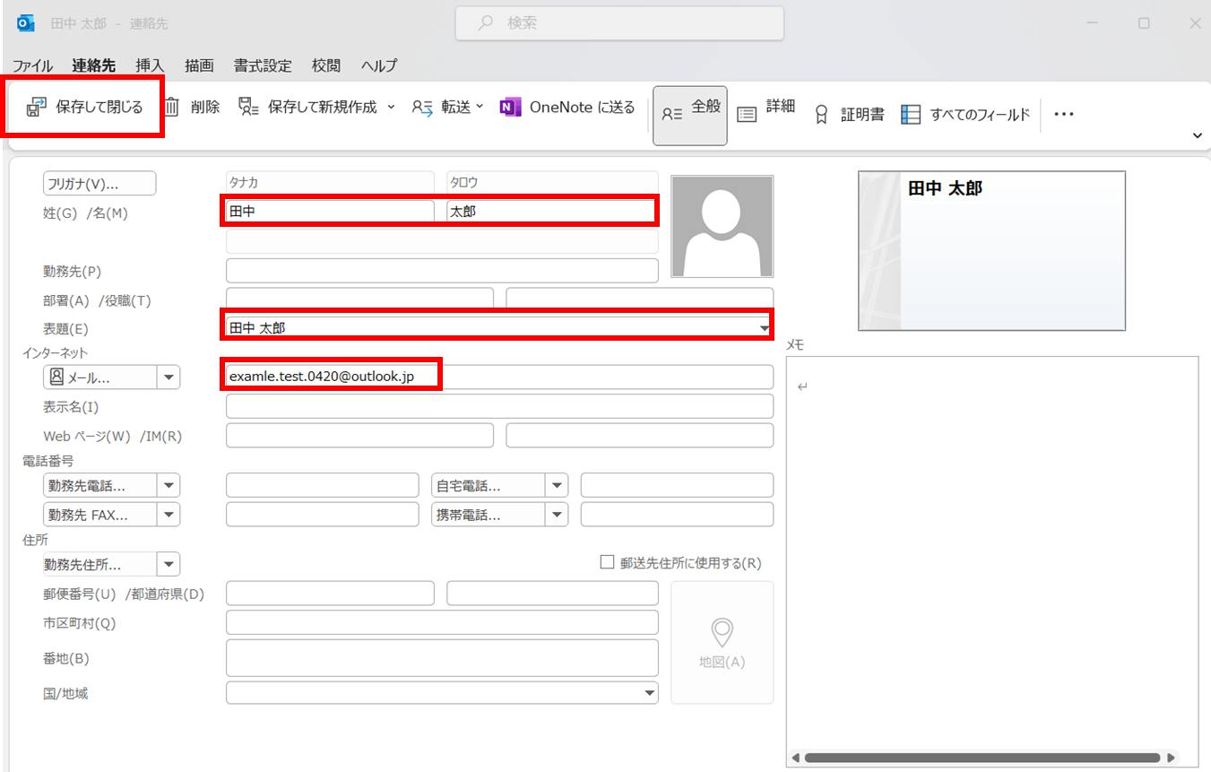Click the Forward (転送) icon

pos(422,108)
